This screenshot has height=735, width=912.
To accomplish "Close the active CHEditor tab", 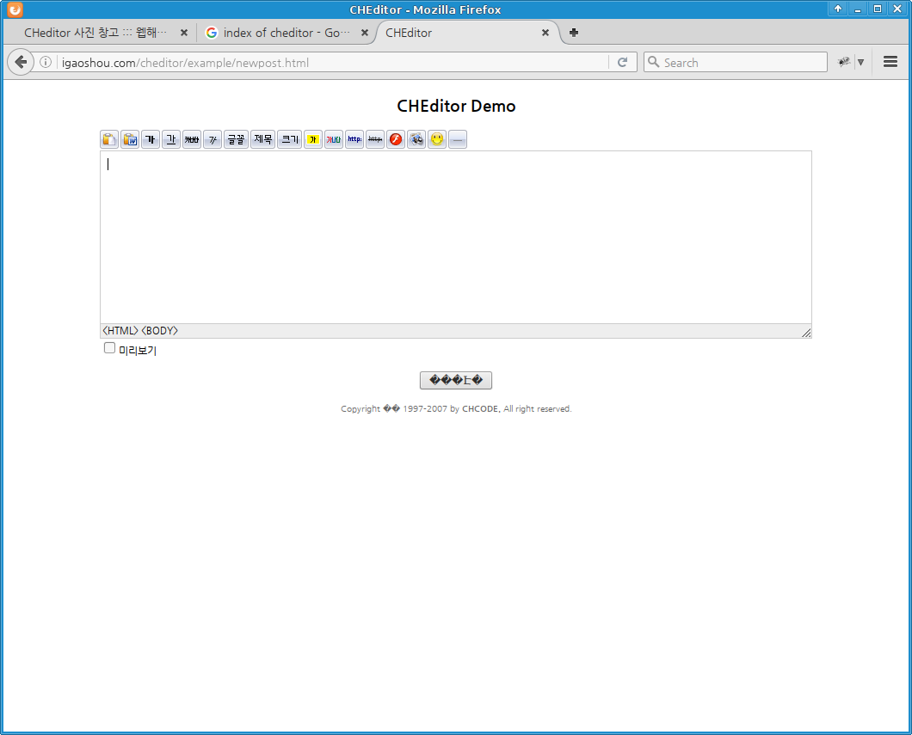I will coord(545,33).
